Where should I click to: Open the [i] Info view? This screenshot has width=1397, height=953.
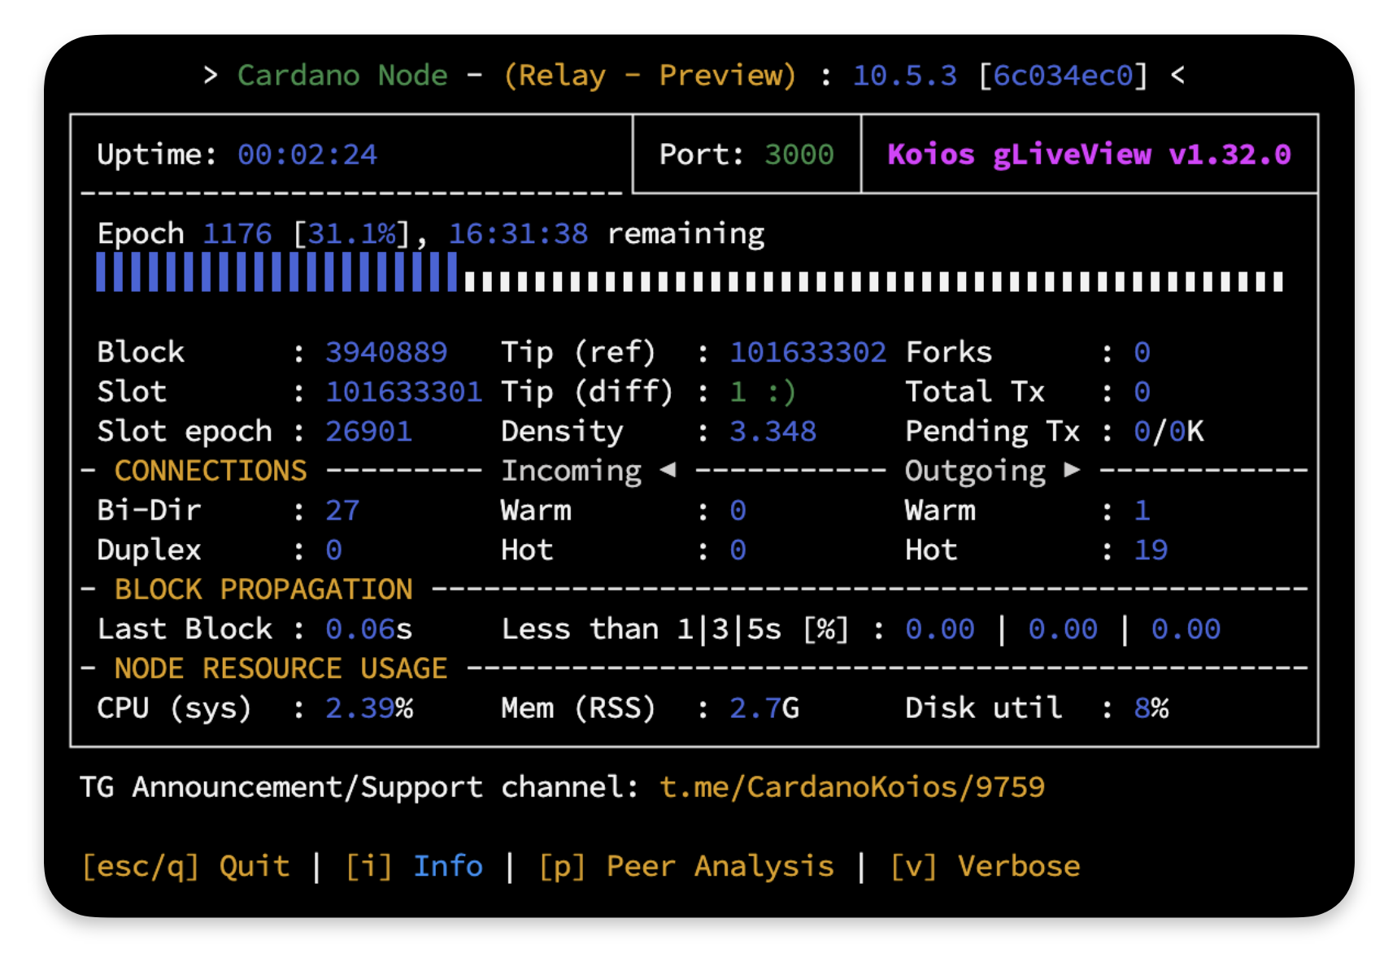[414, 866]
